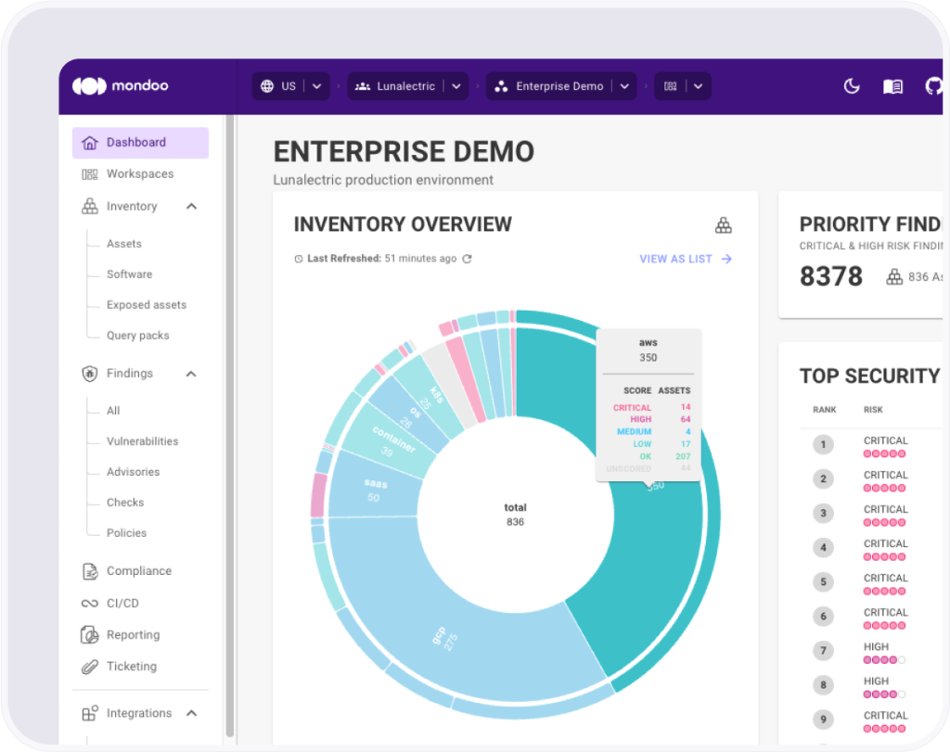Open Vulnerabilities under Findings
The height and width of the screenshot is (752, 950).
pos(142,441)
